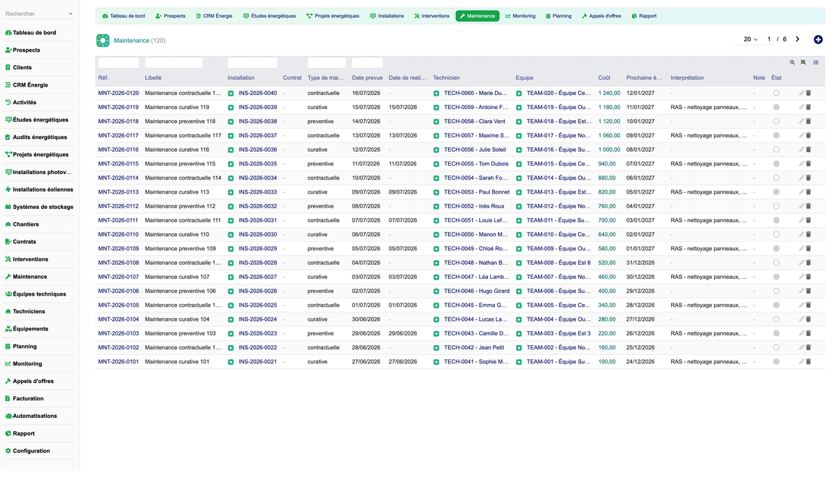Click Équipements icon in sidebar

(8, 328)
